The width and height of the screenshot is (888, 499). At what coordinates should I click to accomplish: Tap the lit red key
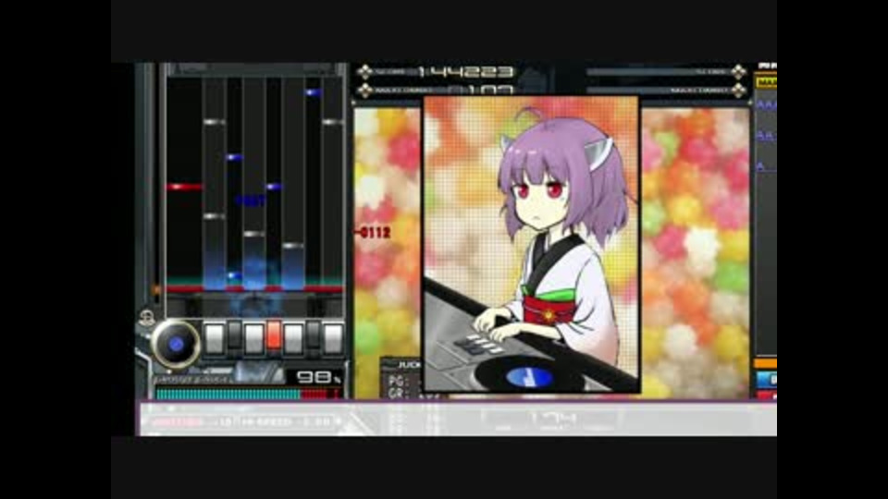click(x=274, y=335)
